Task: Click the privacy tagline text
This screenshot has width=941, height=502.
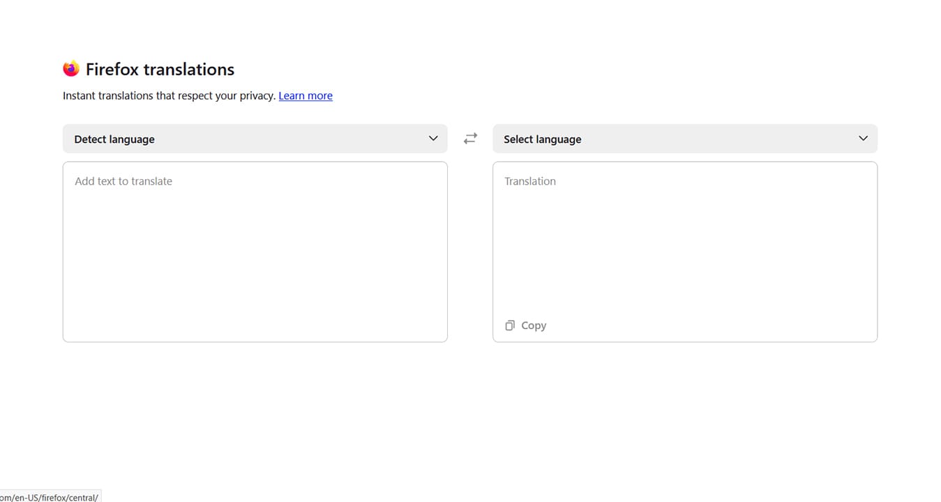Action: coord(169,96)
